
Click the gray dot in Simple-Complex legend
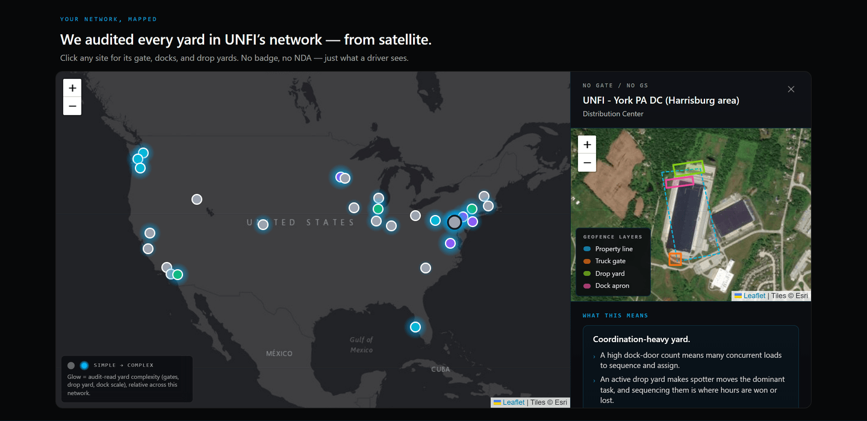pyautogui.click(x=71, y=366)
